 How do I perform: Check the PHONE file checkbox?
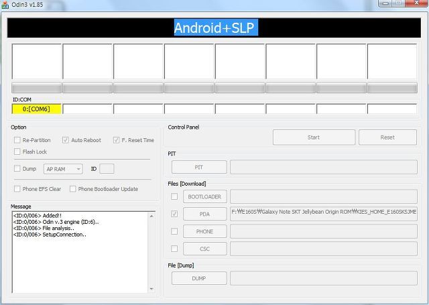click(174, 231)
